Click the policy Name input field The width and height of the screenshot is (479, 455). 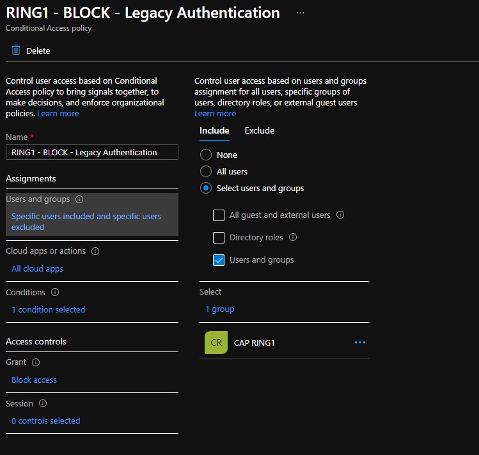[91, 152]
